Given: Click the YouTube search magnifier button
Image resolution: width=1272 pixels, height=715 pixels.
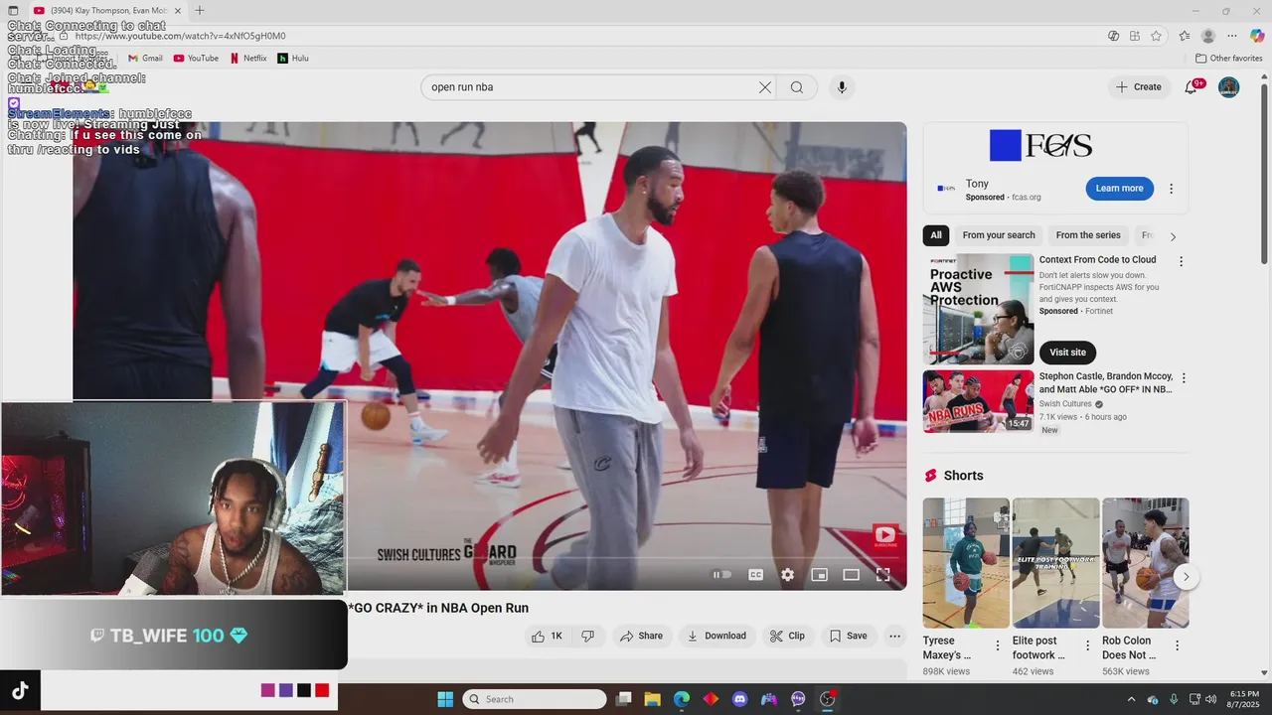Looking at the screenshot, I should [797, 87].
